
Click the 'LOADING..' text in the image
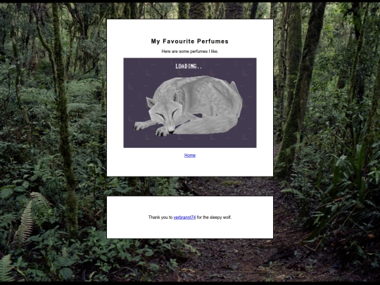point(189,66)
